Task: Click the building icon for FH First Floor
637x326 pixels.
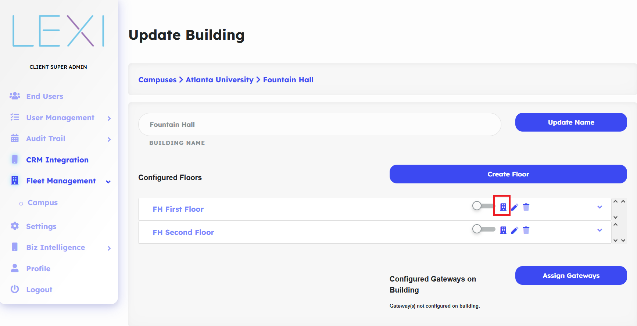Action: [503, 207]
